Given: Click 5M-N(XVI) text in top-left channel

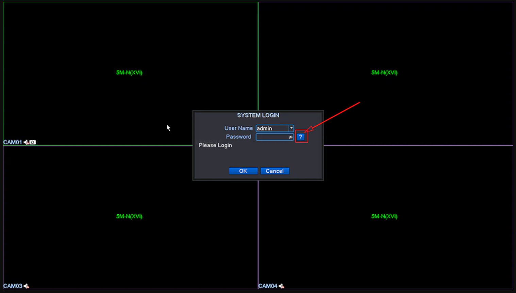Looking at the screenshot, I should coord(129,73).
